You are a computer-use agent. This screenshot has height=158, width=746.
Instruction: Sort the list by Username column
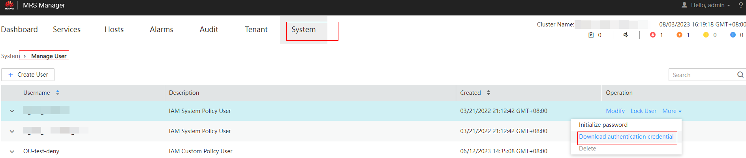tap(58, 92)
